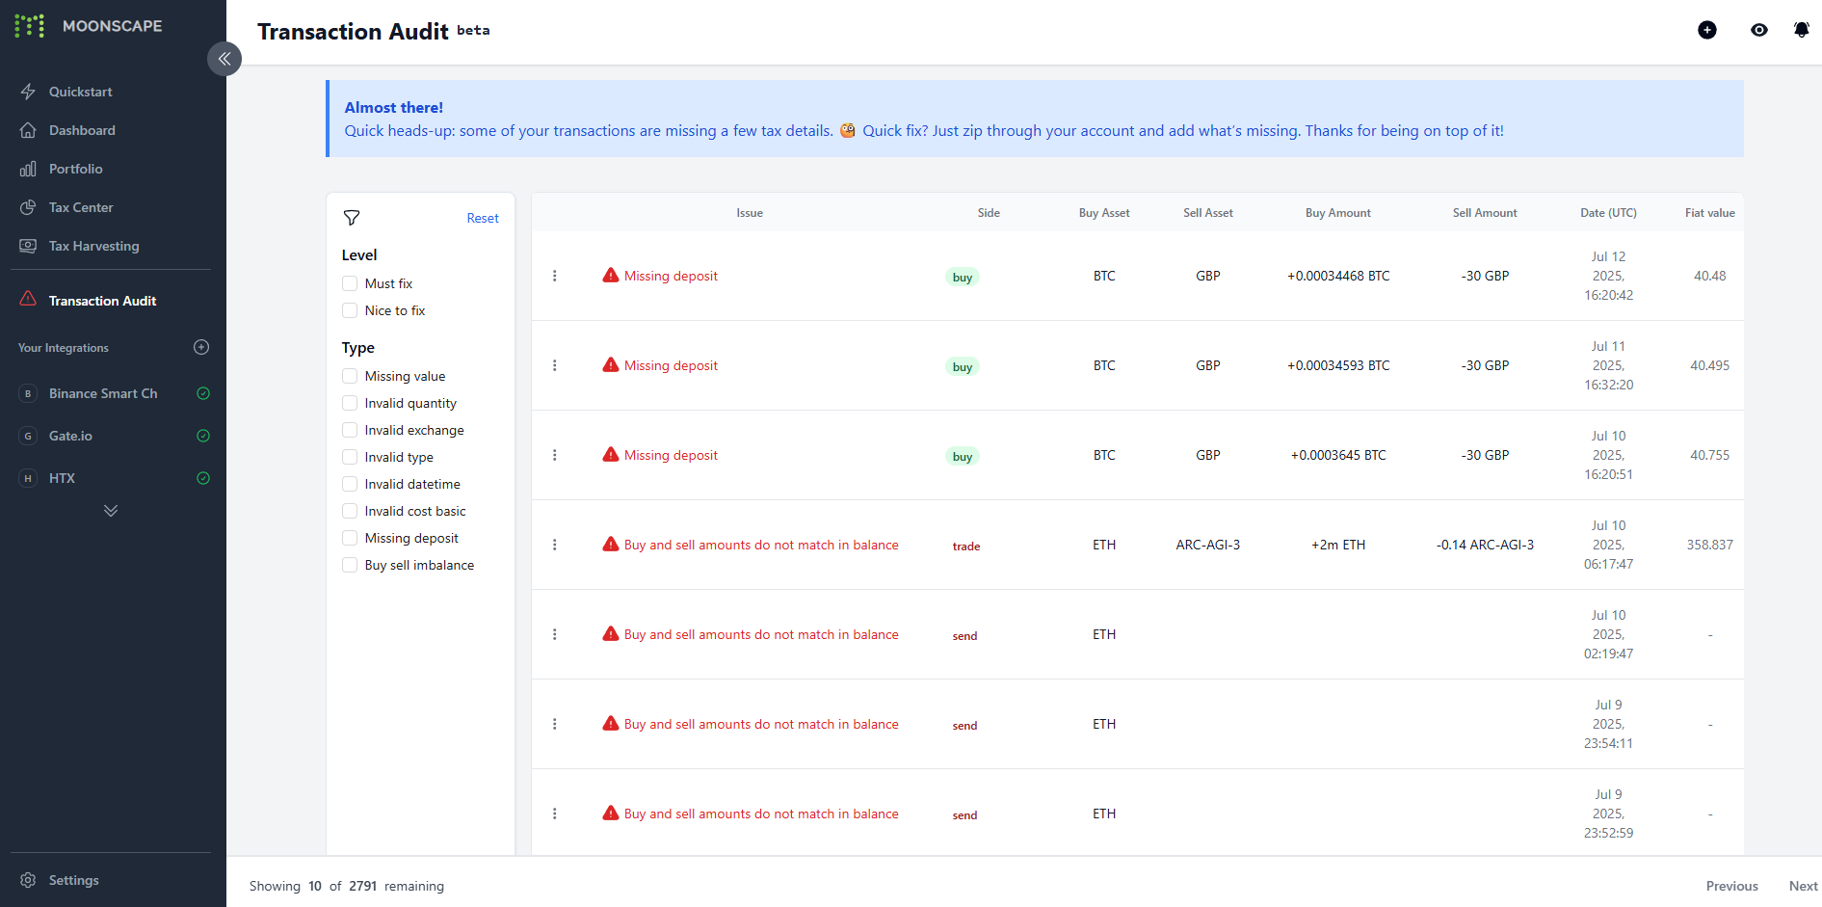Open row menu for Jul 9 23:54:11 send
The image size is (1822, 907).
point(555,724)
